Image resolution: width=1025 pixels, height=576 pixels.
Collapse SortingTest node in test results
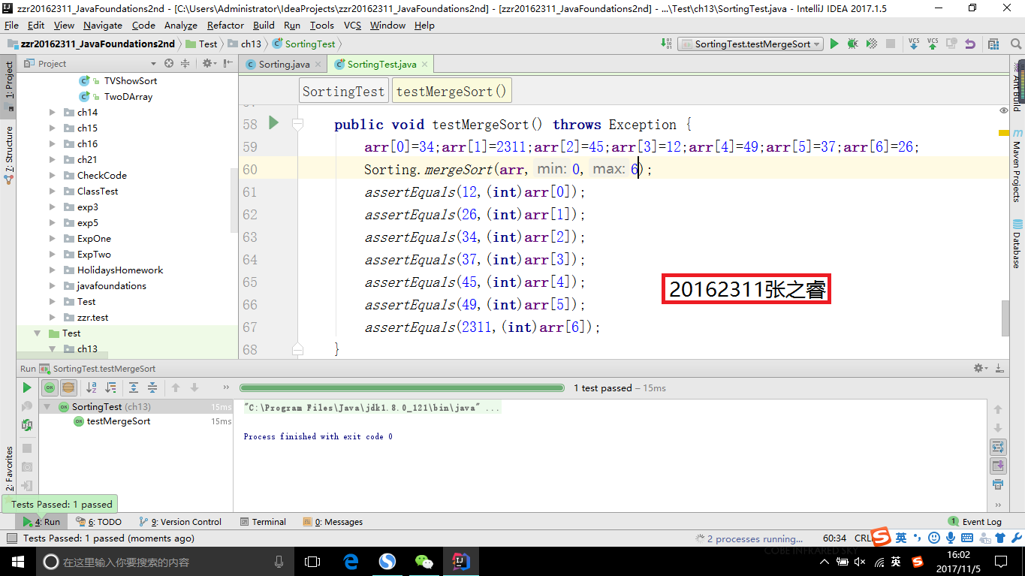click(x=47, y=407)
